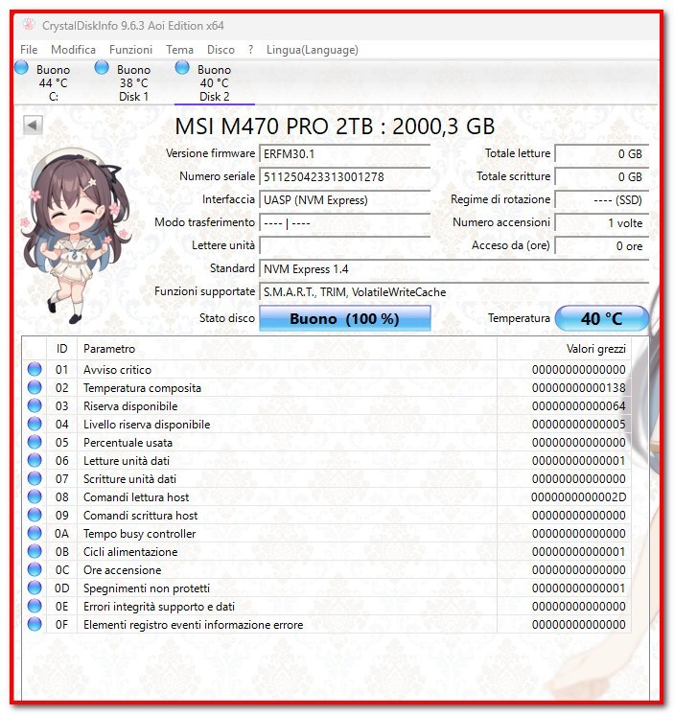
Task: Click status orb of Elementi registro eventi row
Action: tap(35, 624)
